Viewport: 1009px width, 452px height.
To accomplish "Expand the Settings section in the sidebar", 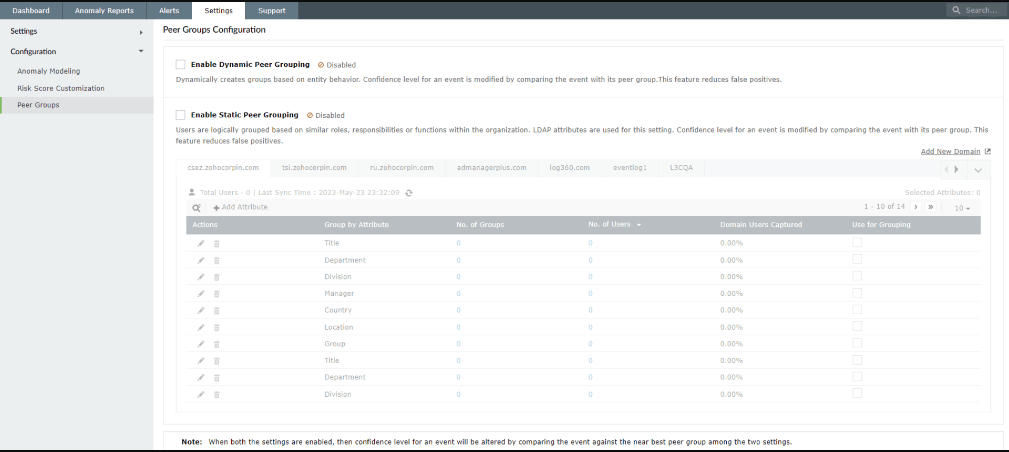I will (x=141, y=33).
